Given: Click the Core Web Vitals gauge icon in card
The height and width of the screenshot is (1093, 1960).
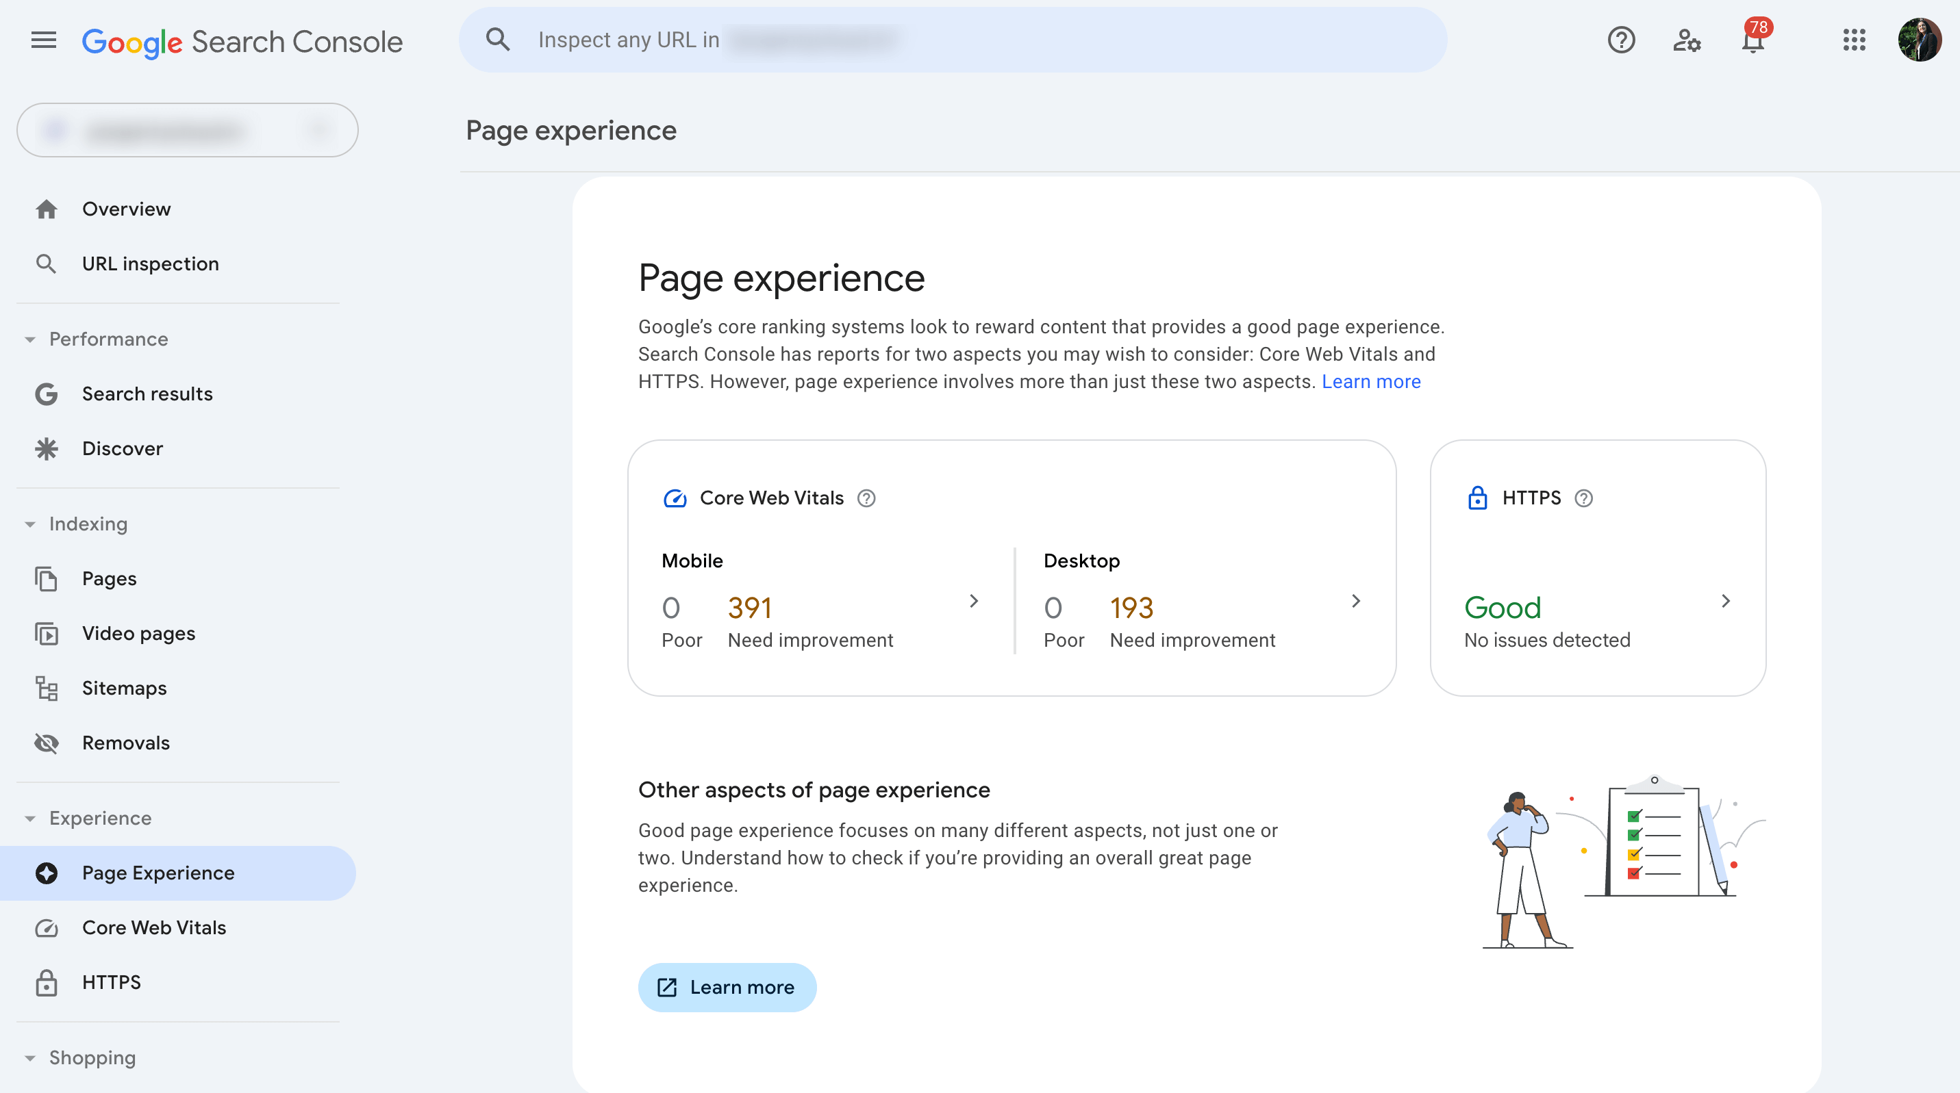Looking at the screenshot, I should pyautogui.click(x=675, y=498).
